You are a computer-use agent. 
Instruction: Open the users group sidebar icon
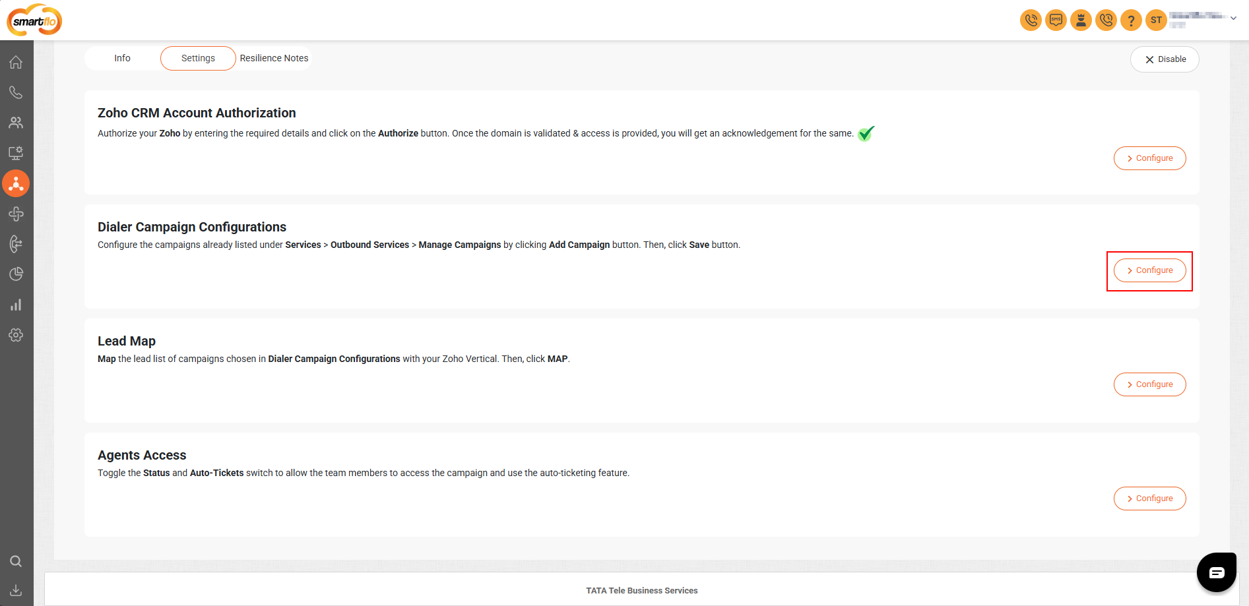(x=16, y=123)
